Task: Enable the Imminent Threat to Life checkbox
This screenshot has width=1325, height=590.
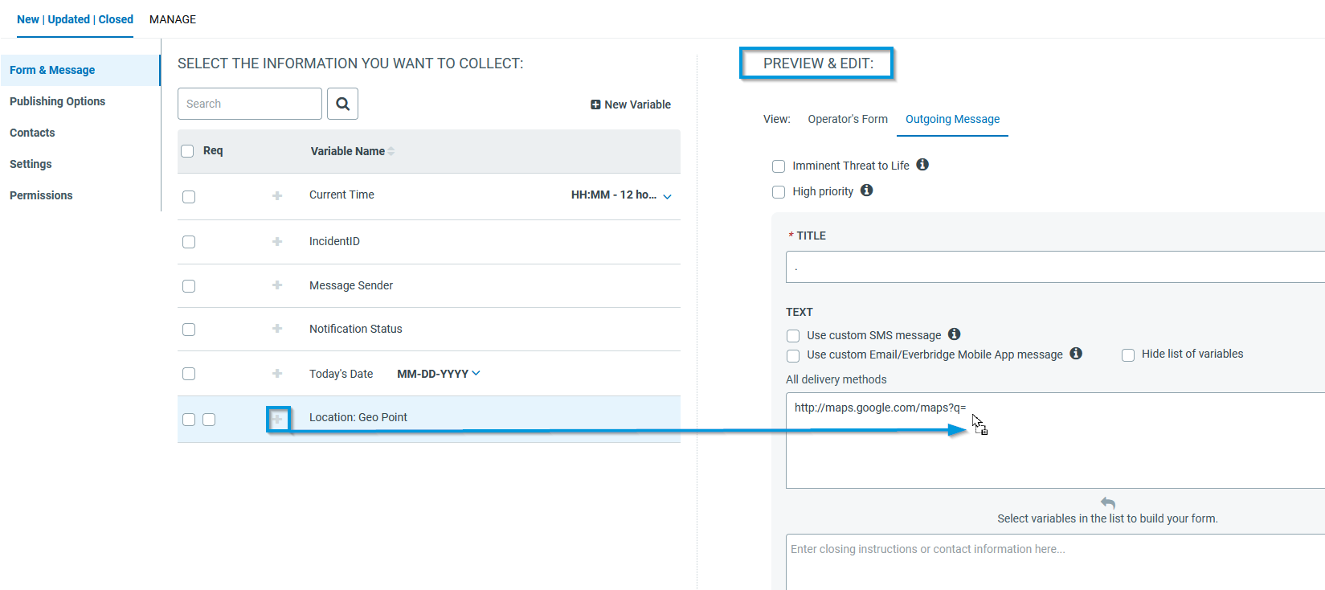Action: point(779,166)
